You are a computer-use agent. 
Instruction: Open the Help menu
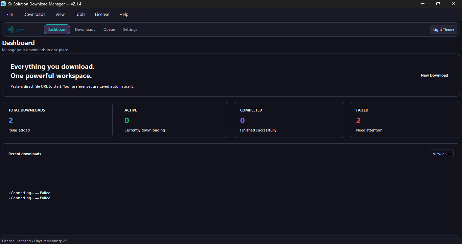pos(124,14)
